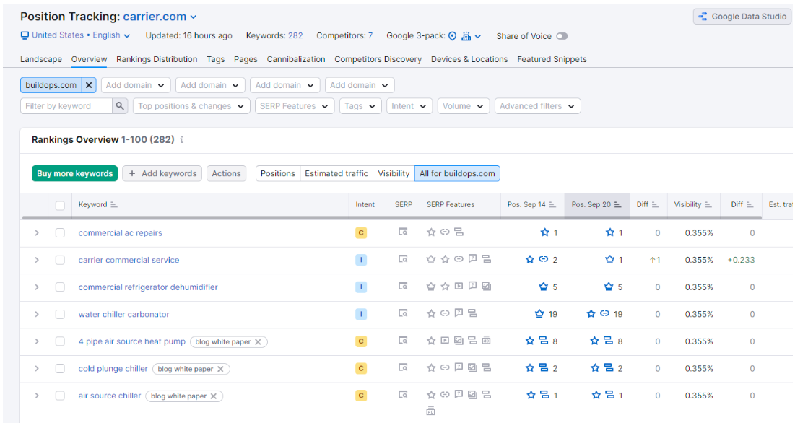Select the Positions view
Image resolution: width=795 pixels, height=423 pixels.
click(278, 173)
